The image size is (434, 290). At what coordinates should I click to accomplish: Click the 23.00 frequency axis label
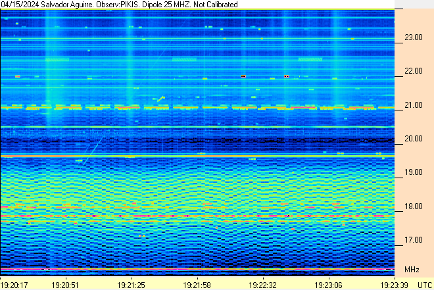(x=414, y=37)
